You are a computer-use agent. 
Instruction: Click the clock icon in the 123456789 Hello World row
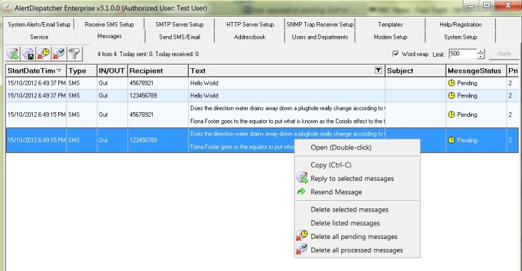pos(451,95)
